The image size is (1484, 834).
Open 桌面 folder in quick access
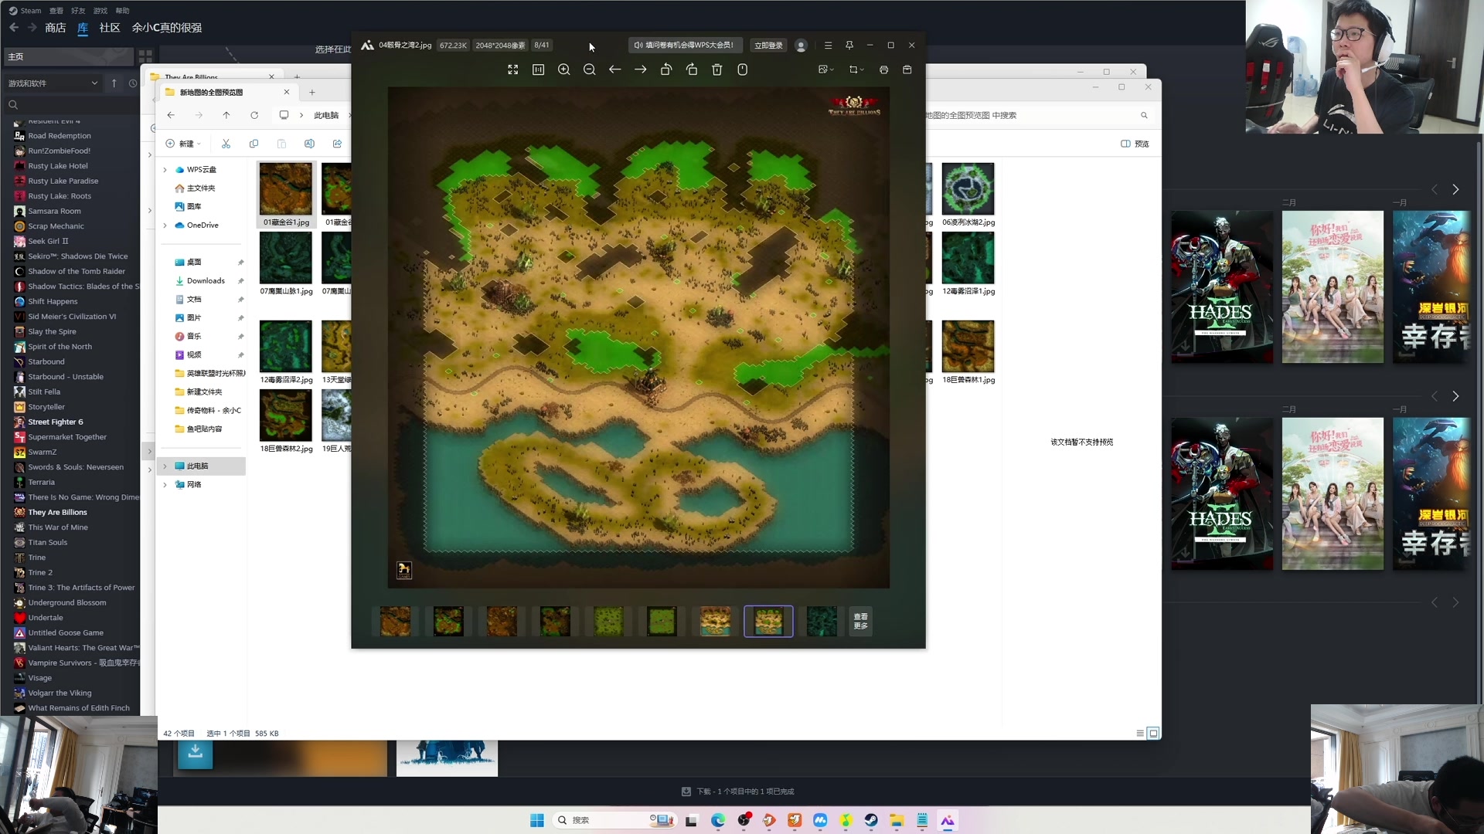click(x=194, y=263)
